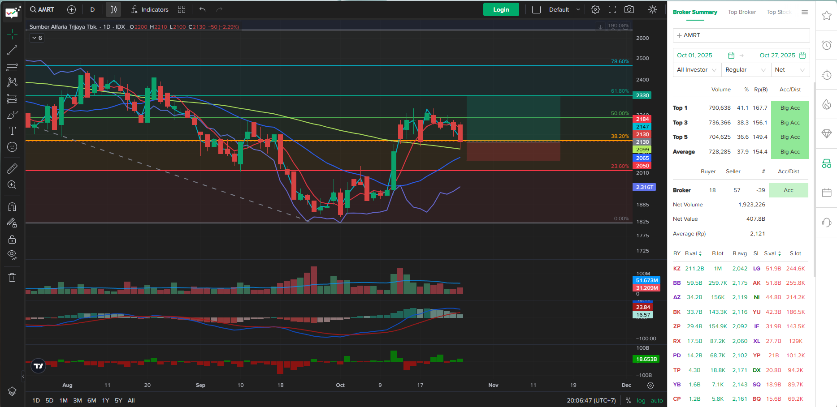The width and height of the screenshot is (837, 407).
Task: Select the trend line drawing tool
Action: pyautogui.click(x=12, y=50)
